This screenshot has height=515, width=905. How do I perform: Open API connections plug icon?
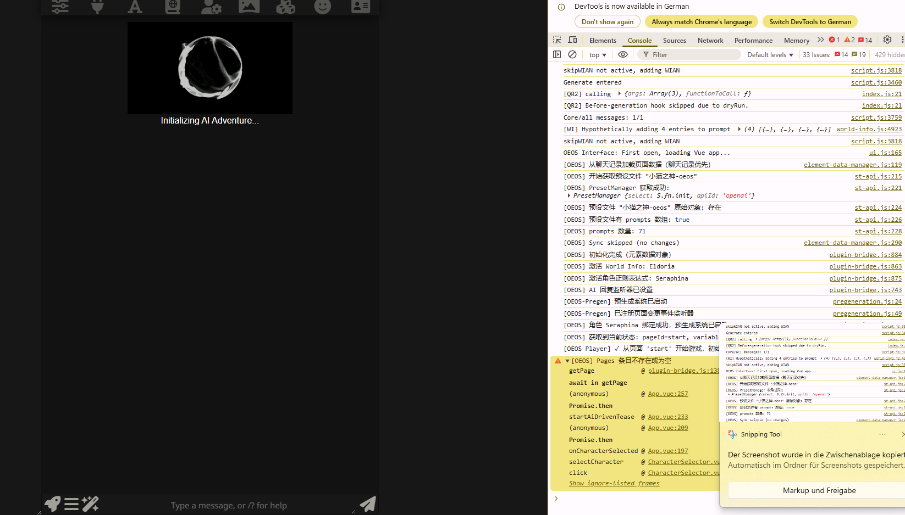pyautogui.click(x=97, y=7)
